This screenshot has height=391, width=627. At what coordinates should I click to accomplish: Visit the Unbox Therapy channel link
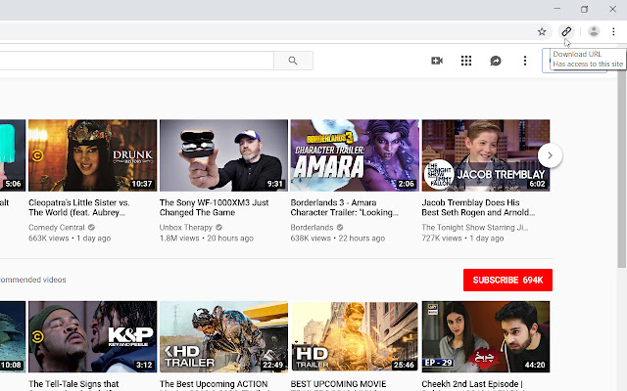[190, 227]
